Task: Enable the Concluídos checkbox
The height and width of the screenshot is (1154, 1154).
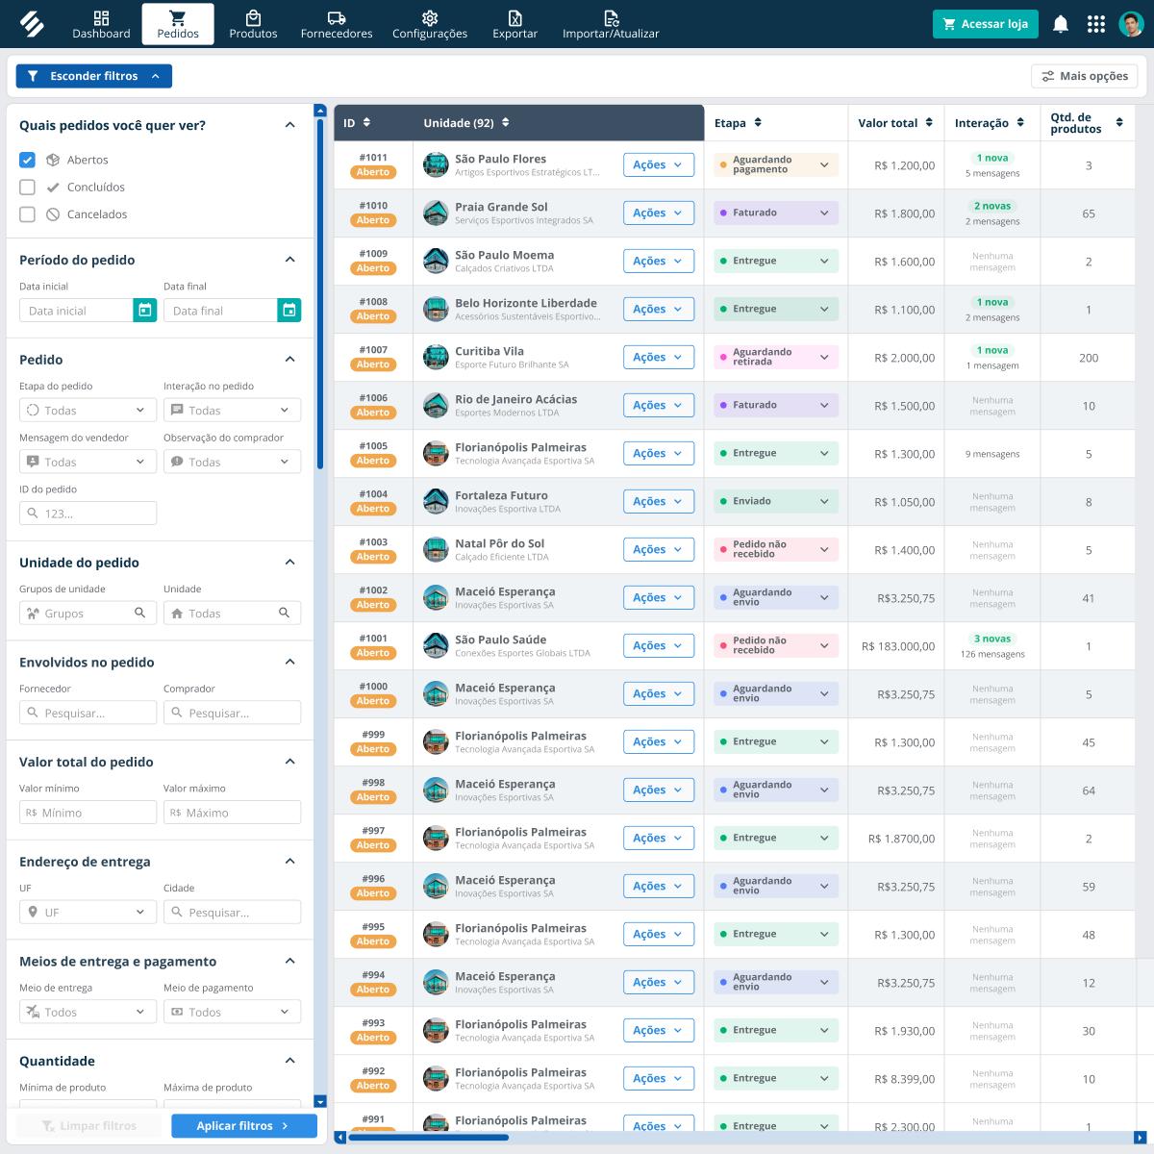Action: pyautogui.click(x=27, y=187)
